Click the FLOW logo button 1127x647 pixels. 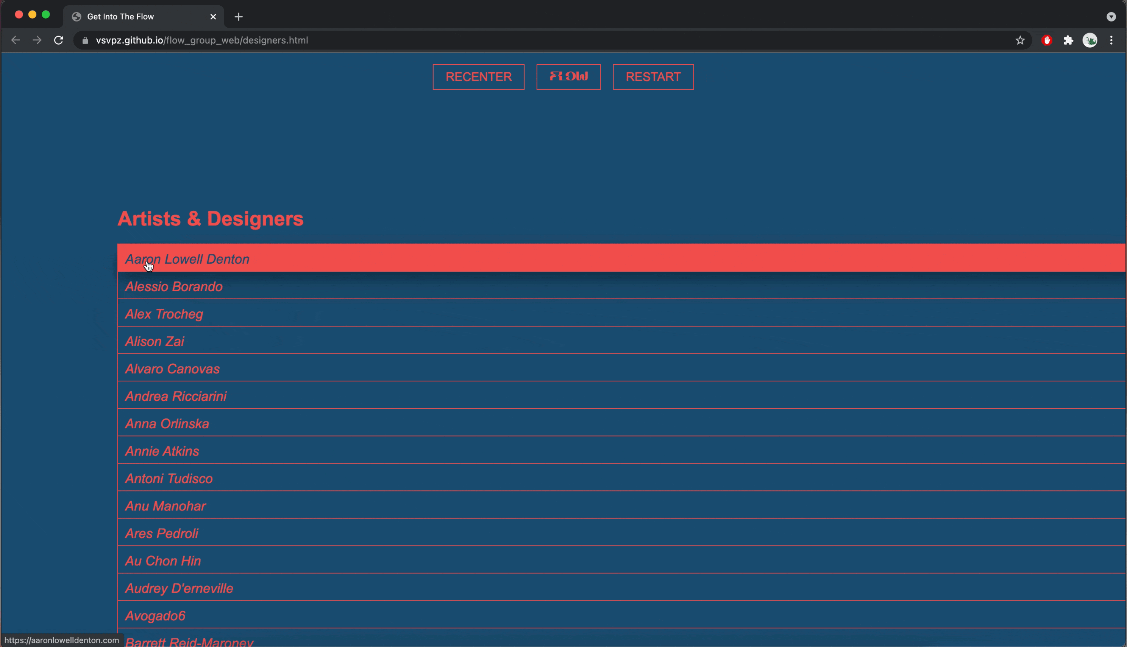pyautogui.click(x=568, y=77)
